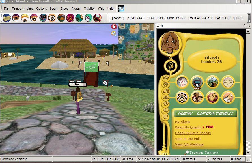Trigger the POINT gesture

click(180, 18)
